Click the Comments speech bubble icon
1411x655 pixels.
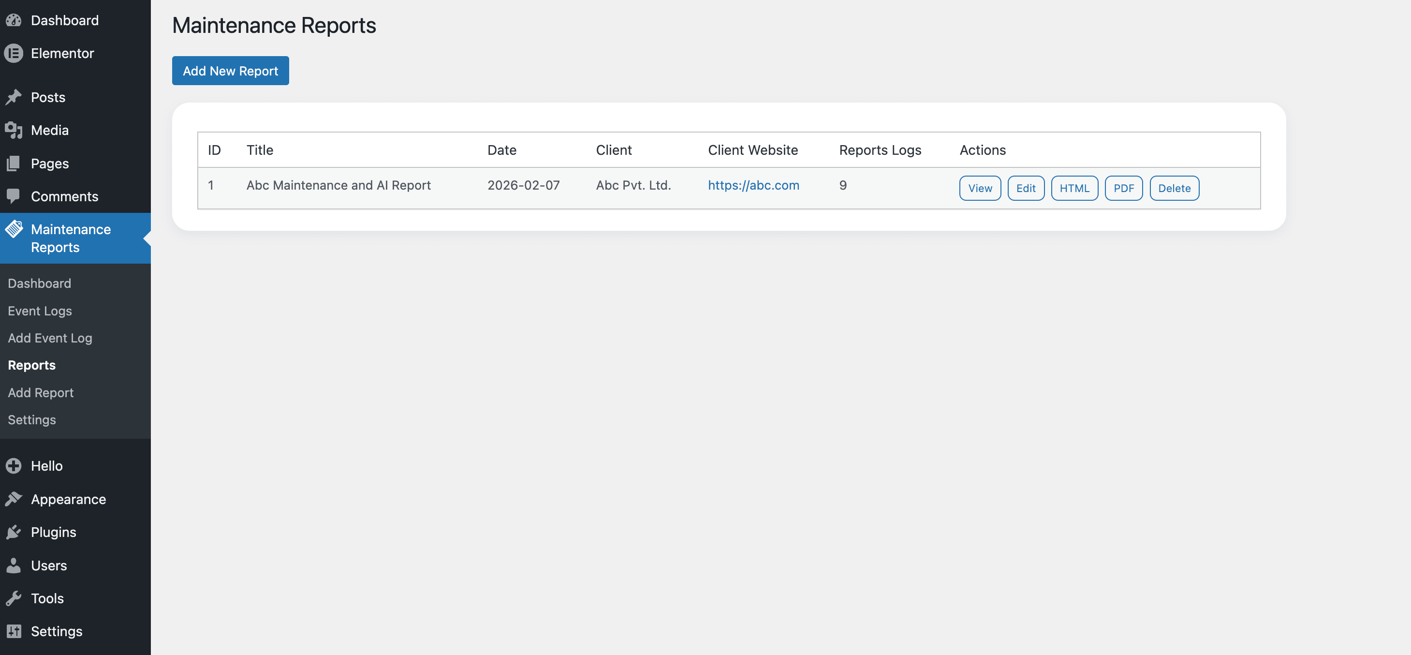pyautogui.click(x=14, y=196)
